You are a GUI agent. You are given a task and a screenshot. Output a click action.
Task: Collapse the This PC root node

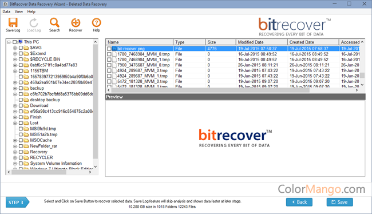point(9,42)
